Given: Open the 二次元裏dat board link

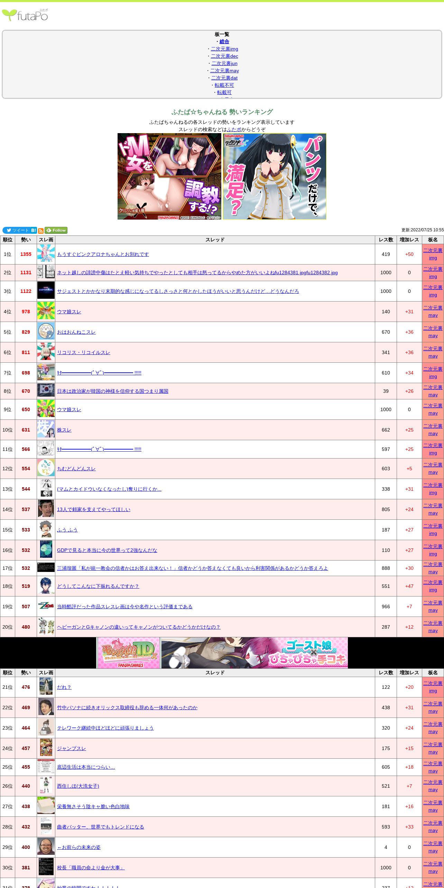Looking at the screenshot, I should point(224,78).
